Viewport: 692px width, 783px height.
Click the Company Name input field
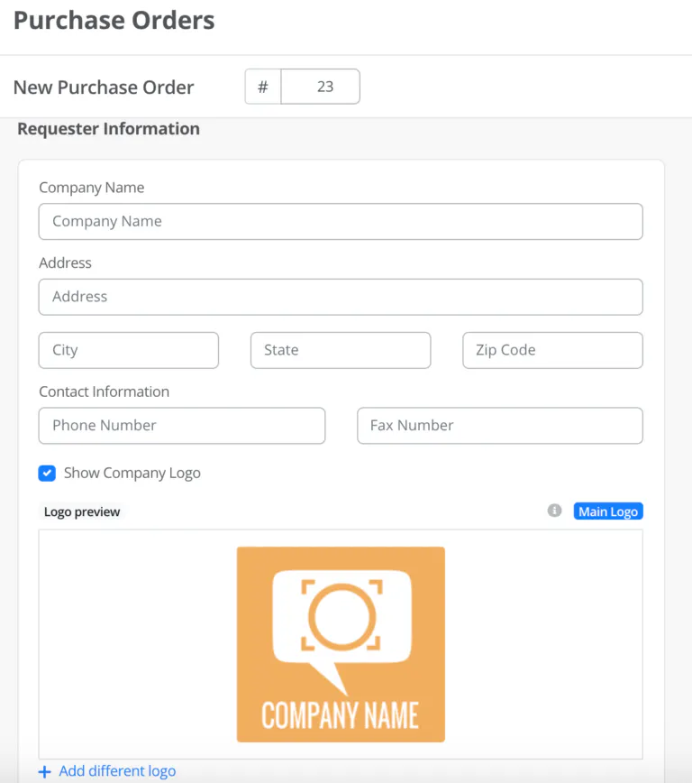341,221
